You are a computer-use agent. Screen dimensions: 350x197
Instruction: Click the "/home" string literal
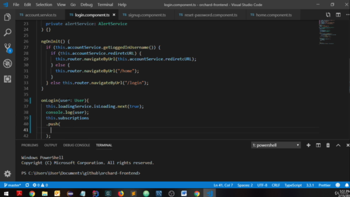126,71
